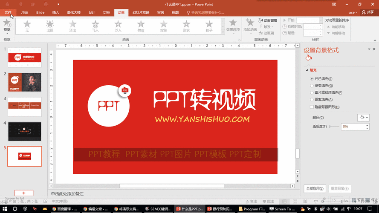Click the 动画刷 animation painter
Image resolution: width=379 pixels, height=213 pixels.
266,33
